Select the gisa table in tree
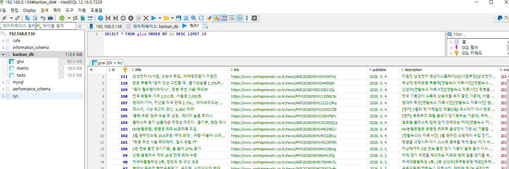 click(20, 61)
